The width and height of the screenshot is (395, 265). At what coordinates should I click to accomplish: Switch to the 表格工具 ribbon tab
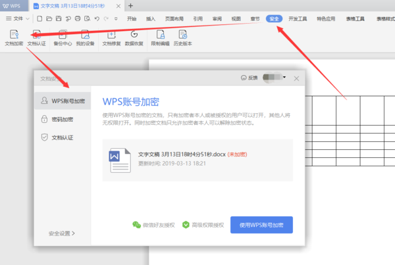(x=355, y=19)
